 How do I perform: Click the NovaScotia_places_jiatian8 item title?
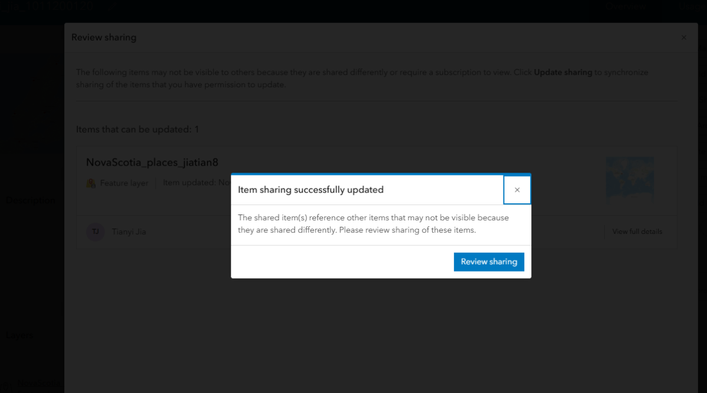coord(152,162)
